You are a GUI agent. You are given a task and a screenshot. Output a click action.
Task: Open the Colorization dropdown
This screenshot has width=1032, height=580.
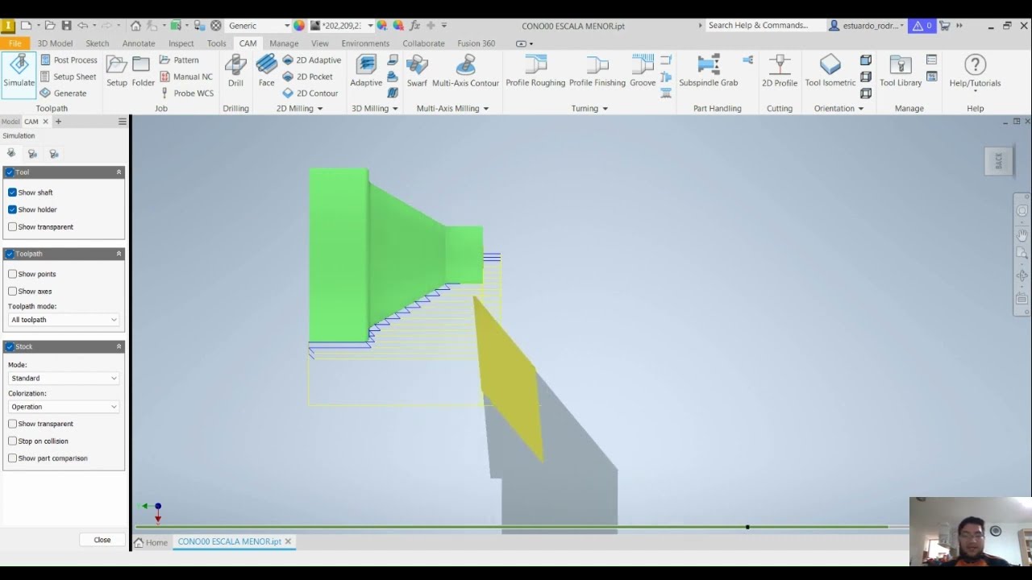(x=64, y=407)
